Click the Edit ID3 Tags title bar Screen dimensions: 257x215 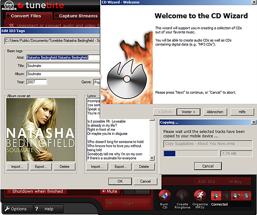[x=50, y=31]
